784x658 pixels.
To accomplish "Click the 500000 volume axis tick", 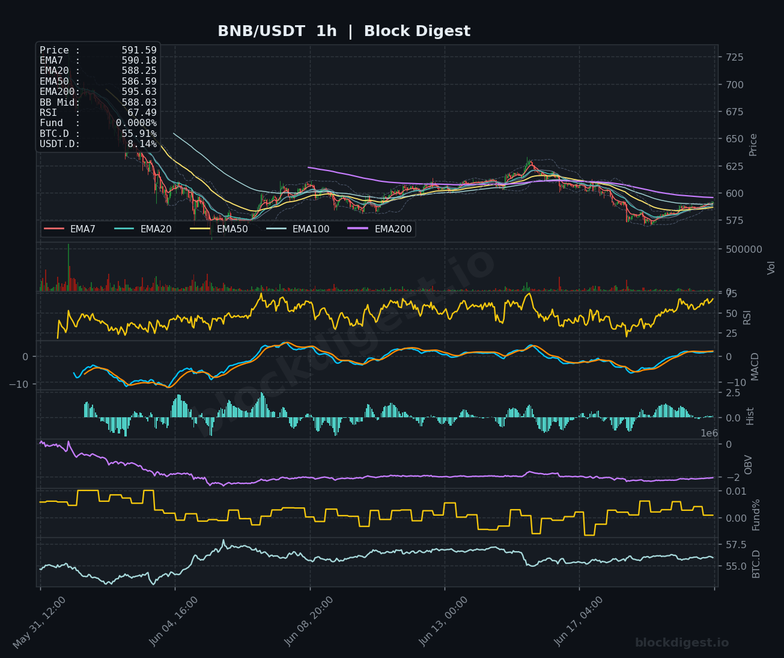I will click(744, 249).
